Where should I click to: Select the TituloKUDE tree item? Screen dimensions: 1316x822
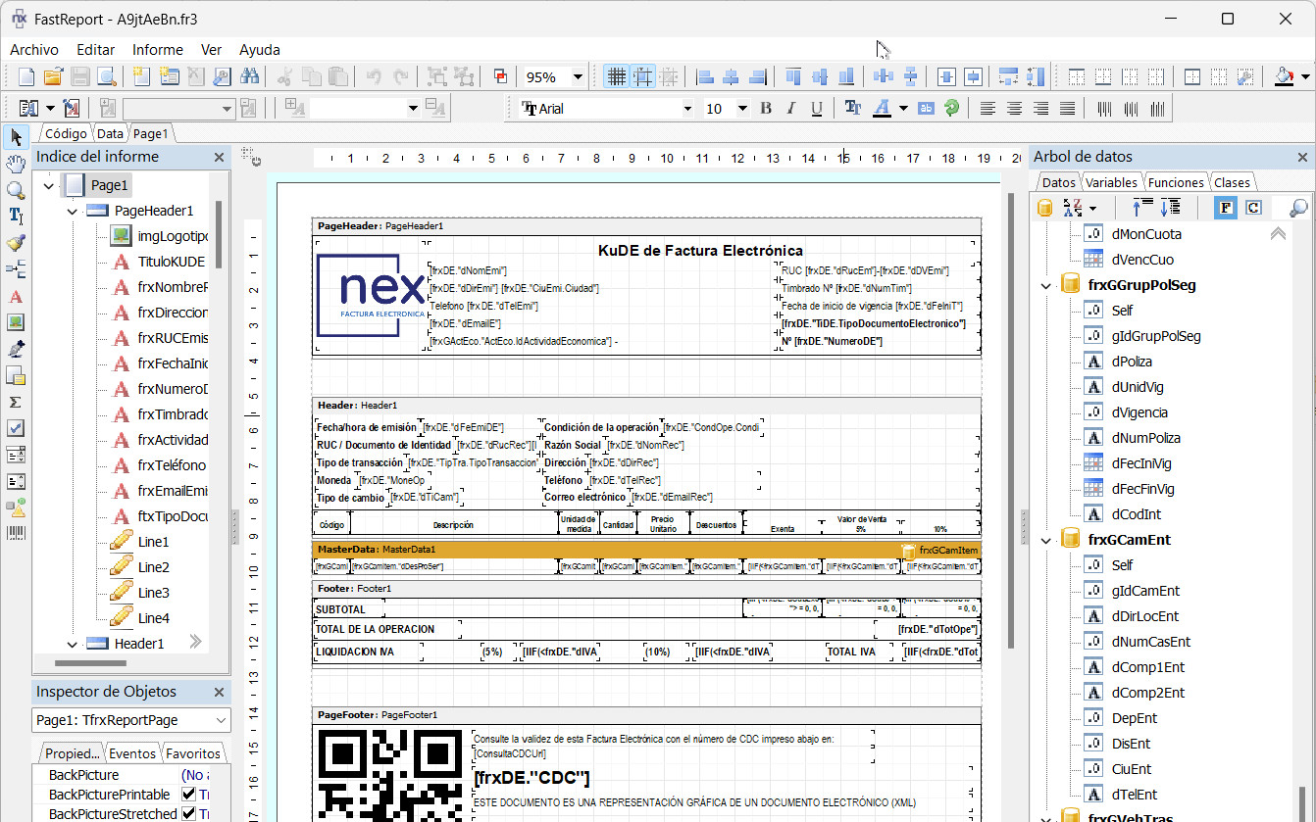pyautogui.click(x=172, y=262)
